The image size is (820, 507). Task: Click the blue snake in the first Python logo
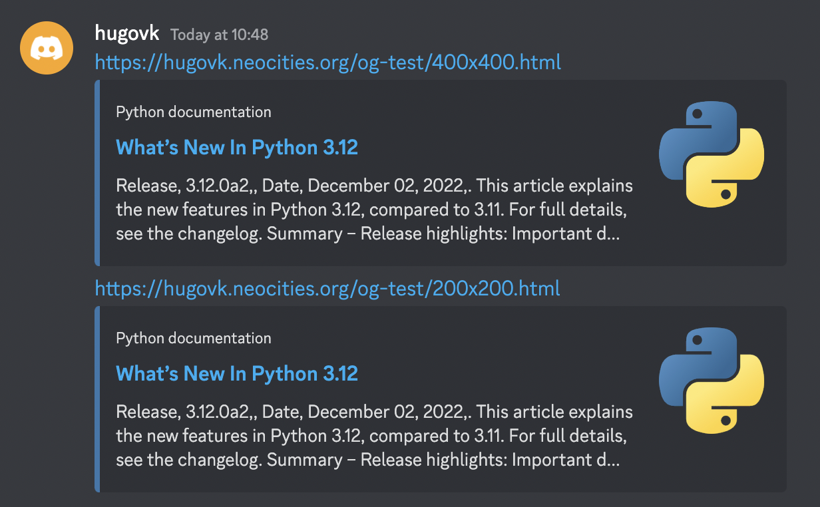[692, 136]
